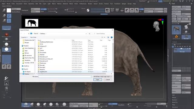194x109 pixels.
Task: Toggle Texture Off button
Action: click(x=6, y=28)
